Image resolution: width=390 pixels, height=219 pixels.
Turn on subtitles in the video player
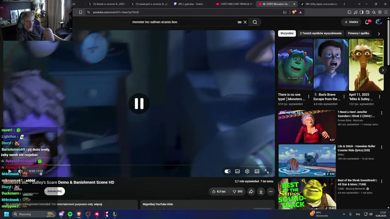click(237, 171)
